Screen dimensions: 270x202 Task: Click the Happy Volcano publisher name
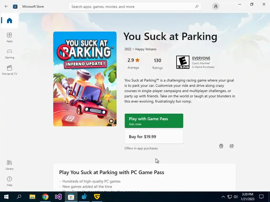click(146, 49)
